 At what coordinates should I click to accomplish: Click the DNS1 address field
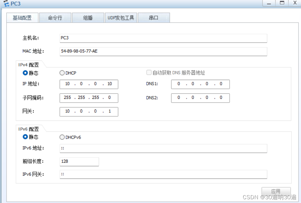(200, 84)
